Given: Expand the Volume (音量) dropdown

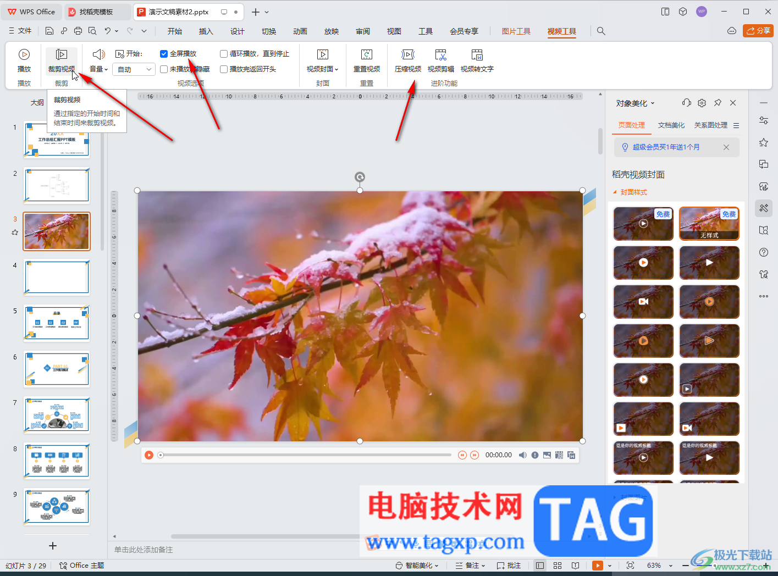Looking at the screenshot, I should click(98, 69).
